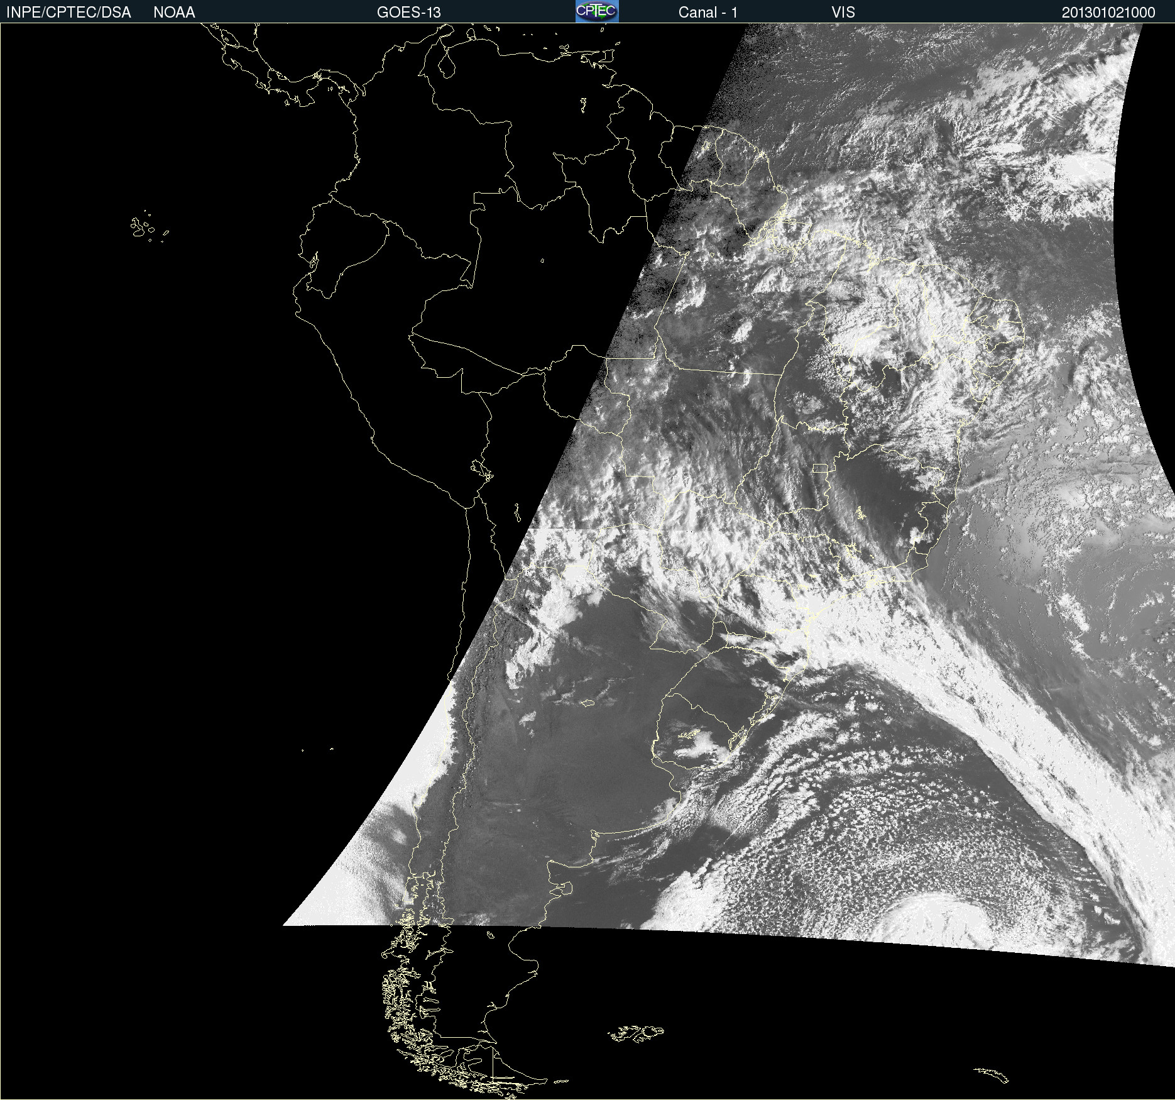Click the CPTEC logo in the header
This screenshot has height=1100, width=1175.
597,11
